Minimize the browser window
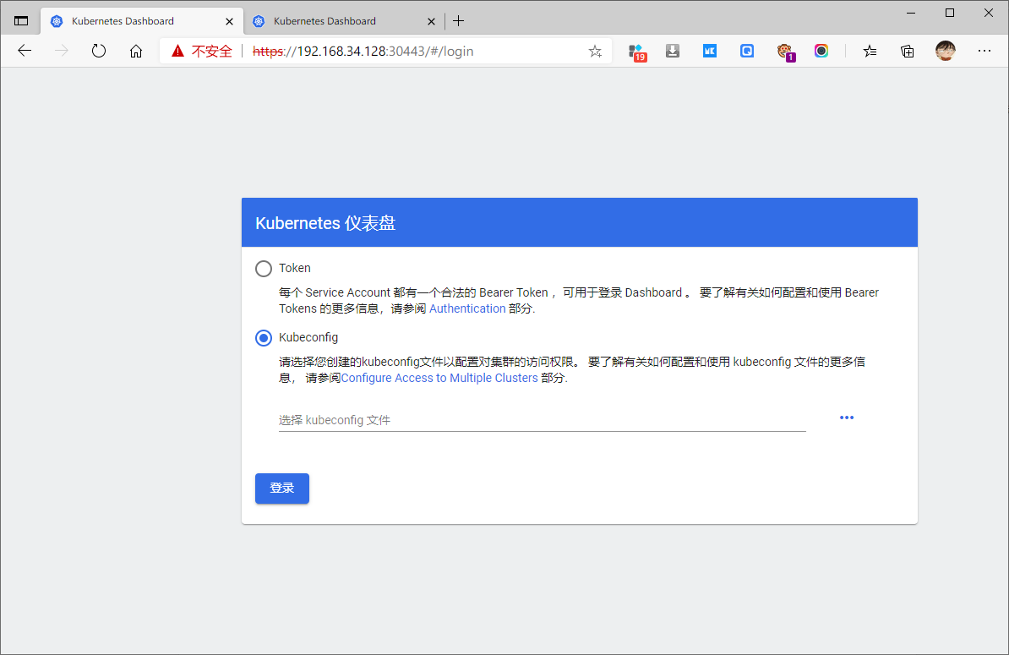1009x655 pixels. tap(910, 13)
